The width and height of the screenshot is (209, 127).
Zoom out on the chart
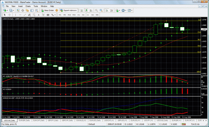pos(101,10)
